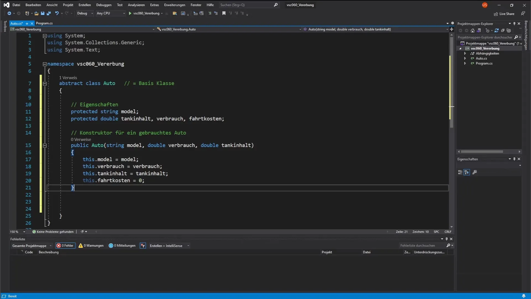The width and height of the screenshot is (531, 299).
Task: Click the open file folder icon
Action: [x=36, y=13]
